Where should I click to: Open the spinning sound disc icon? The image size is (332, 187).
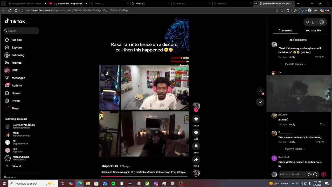(196, 173)
